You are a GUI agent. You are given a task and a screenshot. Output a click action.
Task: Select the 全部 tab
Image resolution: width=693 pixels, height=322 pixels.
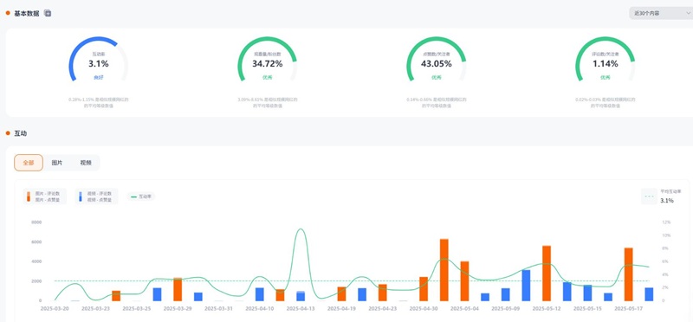click(x=29, y=163)
